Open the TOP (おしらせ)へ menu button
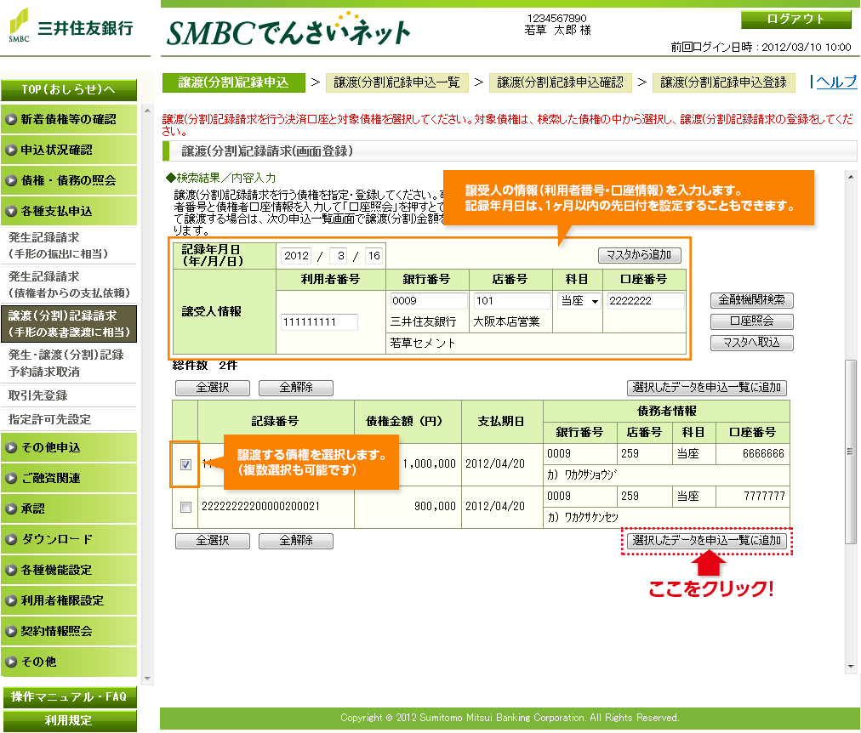Viewport: 861px width, 733px height. click(69, 89)
